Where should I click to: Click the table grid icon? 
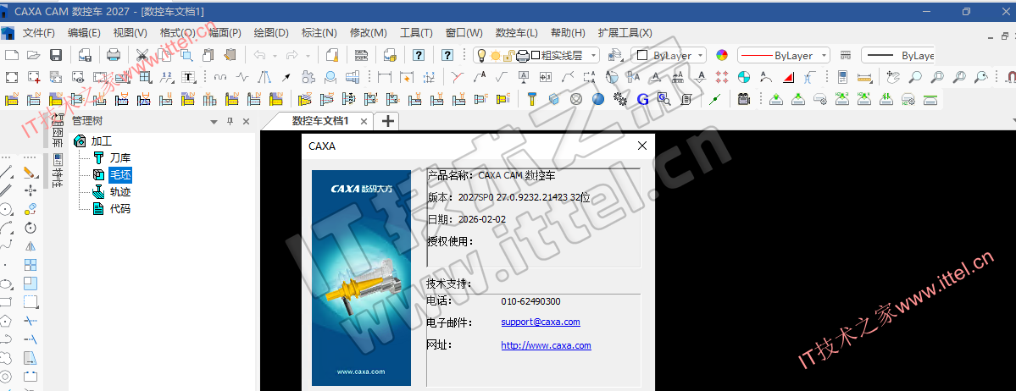tap(146, 77)
